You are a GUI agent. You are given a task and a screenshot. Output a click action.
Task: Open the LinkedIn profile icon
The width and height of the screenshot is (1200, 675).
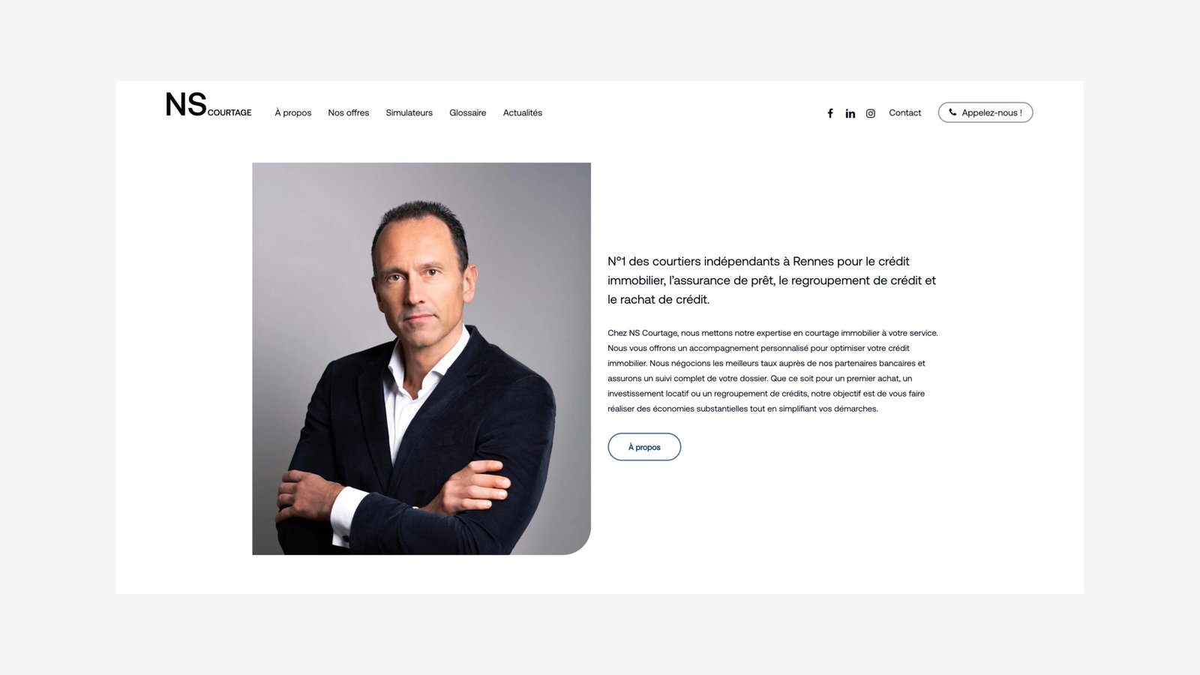pos(850,113)
